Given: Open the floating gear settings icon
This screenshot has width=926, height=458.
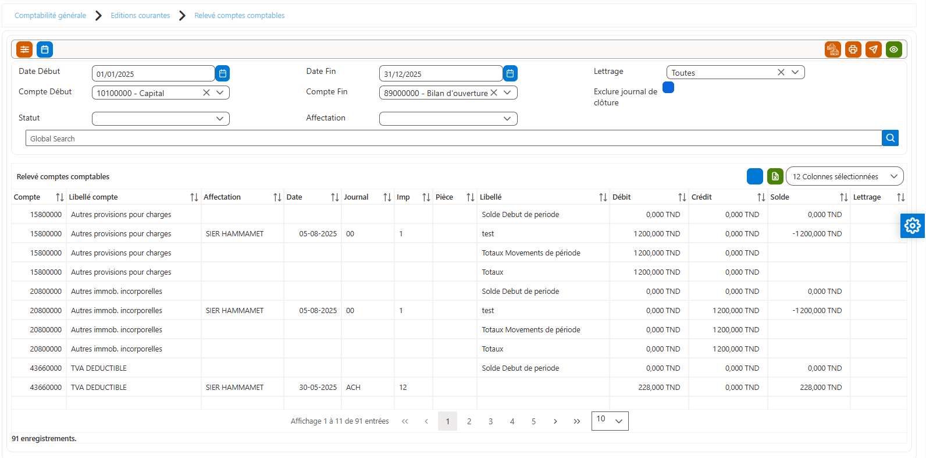Looking at the screenshot, I should (913, 225).
